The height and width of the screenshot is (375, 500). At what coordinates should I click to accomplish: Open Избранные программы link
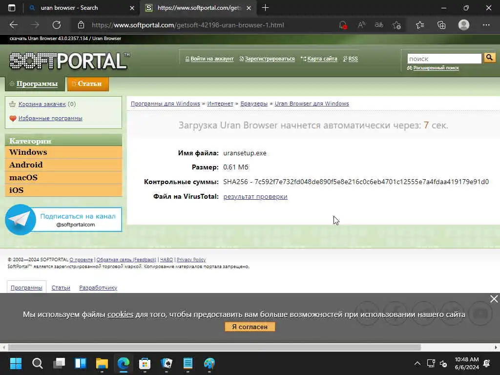tap(50, 118)
